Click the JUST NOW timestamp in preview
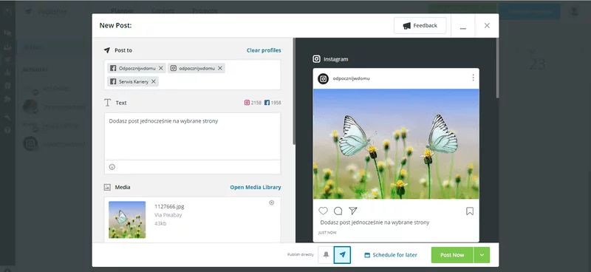 (327, 233)
